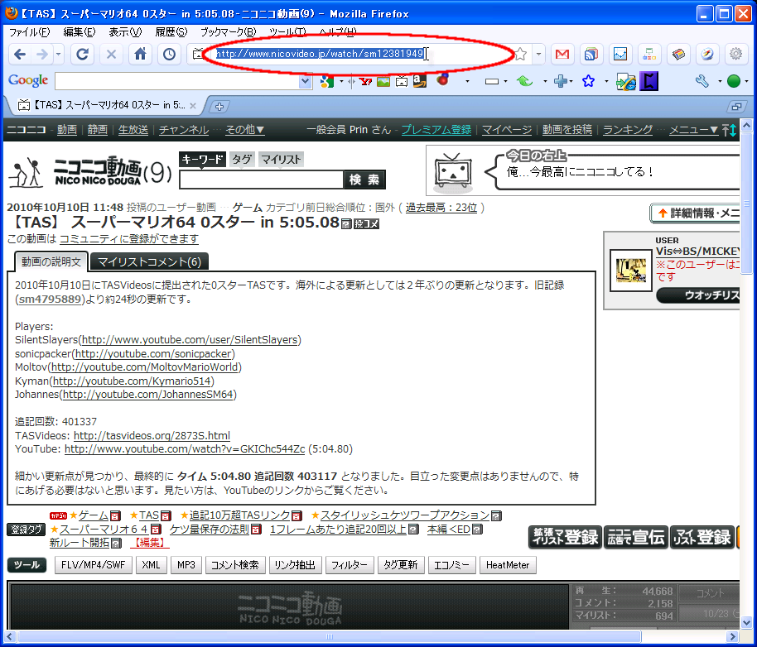
Task: Open the メニュー dropdown in Nico header
Action: (x=693, y=130)
